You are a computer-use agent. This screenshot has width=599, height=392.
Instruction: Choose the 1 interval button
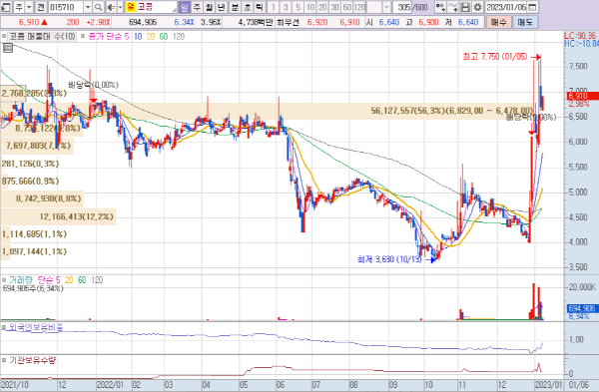[274, 7]
